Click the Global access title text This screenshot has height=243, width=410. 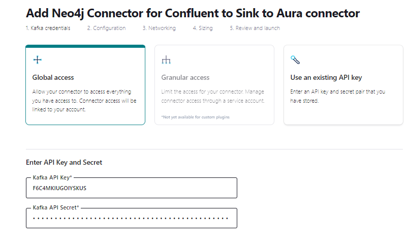coord(53,78)
